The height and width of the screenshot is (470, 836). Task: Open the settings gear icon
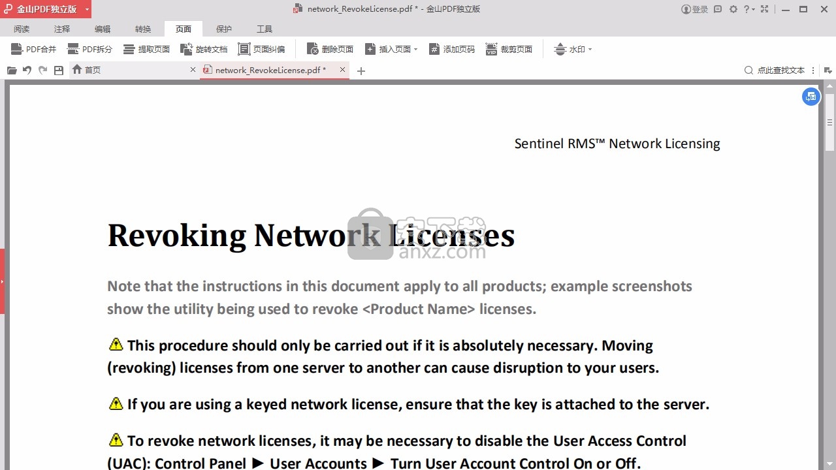click(x=733, y=9)
